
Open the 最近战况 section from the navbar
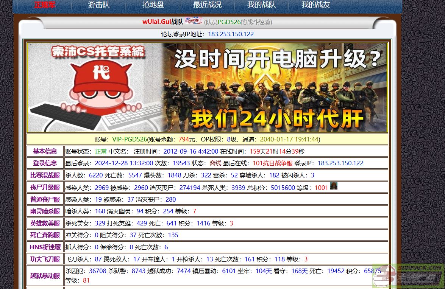point(207,5)
